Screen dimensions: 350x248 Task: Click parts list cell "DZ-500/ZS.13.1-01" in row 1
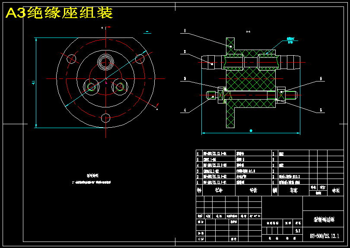coord(215,182)
